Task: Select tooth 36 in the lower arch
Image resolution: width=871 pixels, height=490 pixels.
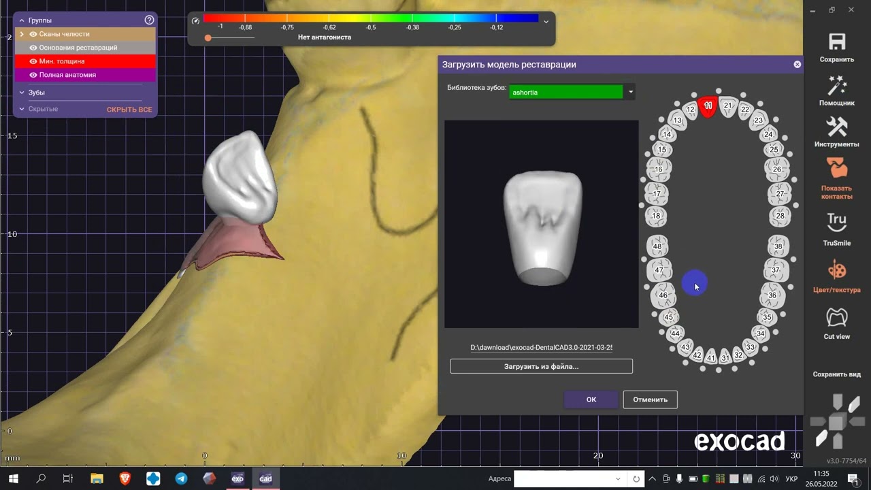Action: pyautogui.click(x=772, y=295)
